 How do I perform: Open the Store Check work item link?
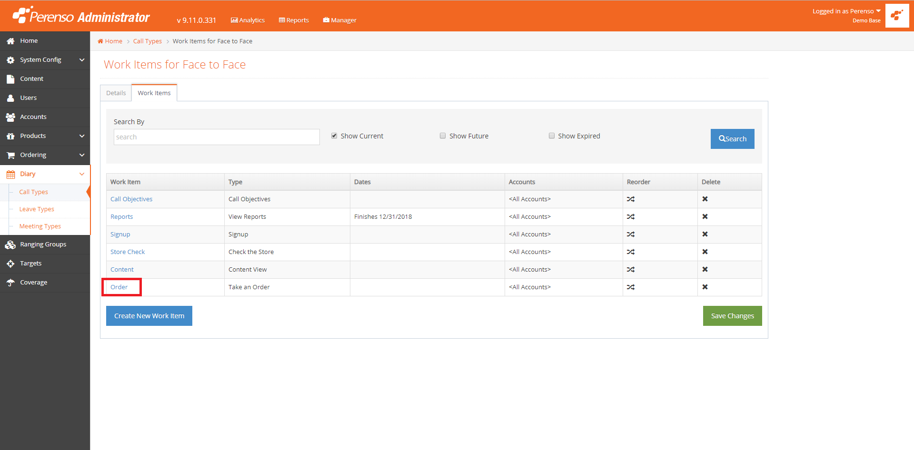pyautogui.click(x=128, y=252)
